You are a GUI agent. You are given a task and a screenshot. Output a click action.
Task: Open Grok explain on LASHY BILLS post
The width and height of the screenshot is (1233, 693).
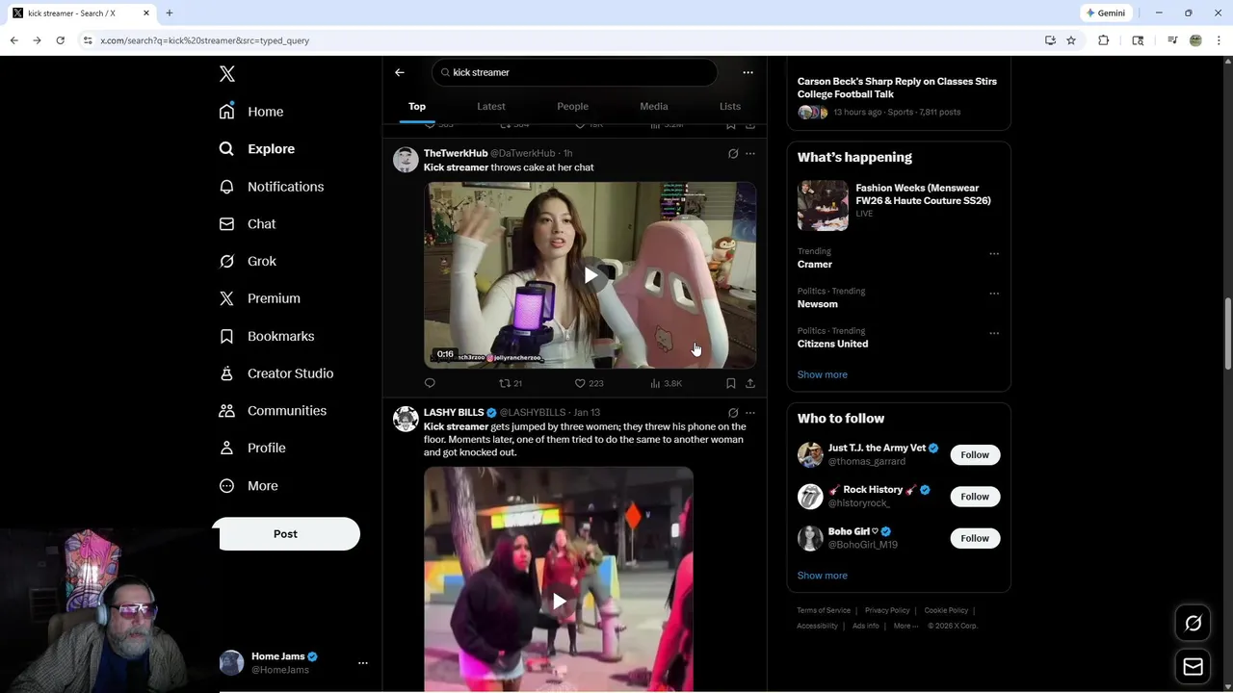[733, 413]
